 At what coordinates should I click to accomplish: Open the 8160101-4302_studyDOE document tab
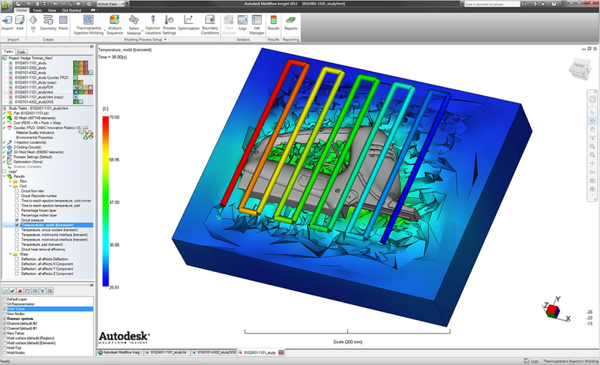[214, 352]
